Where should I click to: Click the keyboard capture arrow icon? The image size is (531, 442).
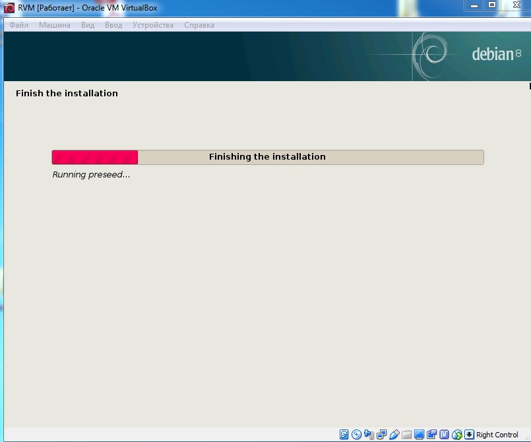[x=470, y=435]
